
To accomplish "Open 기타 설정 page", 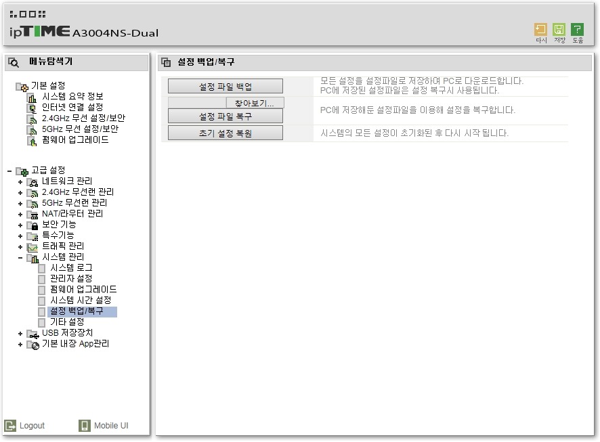I will pos(67,322).
